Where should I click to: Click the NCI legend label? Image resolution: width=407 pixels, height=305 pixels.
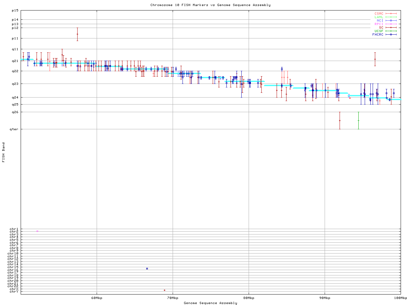click(380, 21)
